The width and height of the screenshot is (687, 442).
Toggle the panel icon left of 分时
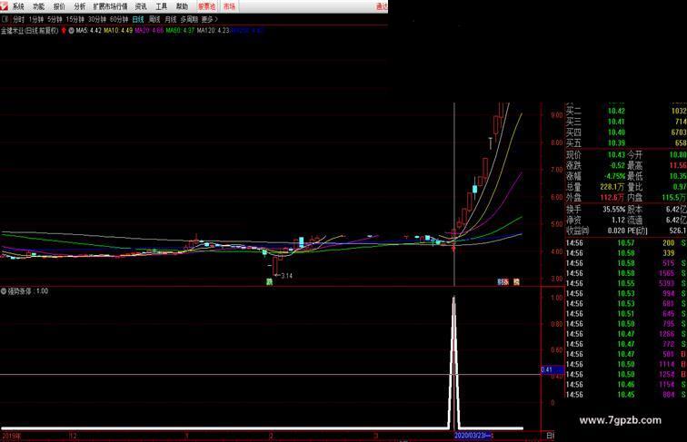tap(5, 19)
